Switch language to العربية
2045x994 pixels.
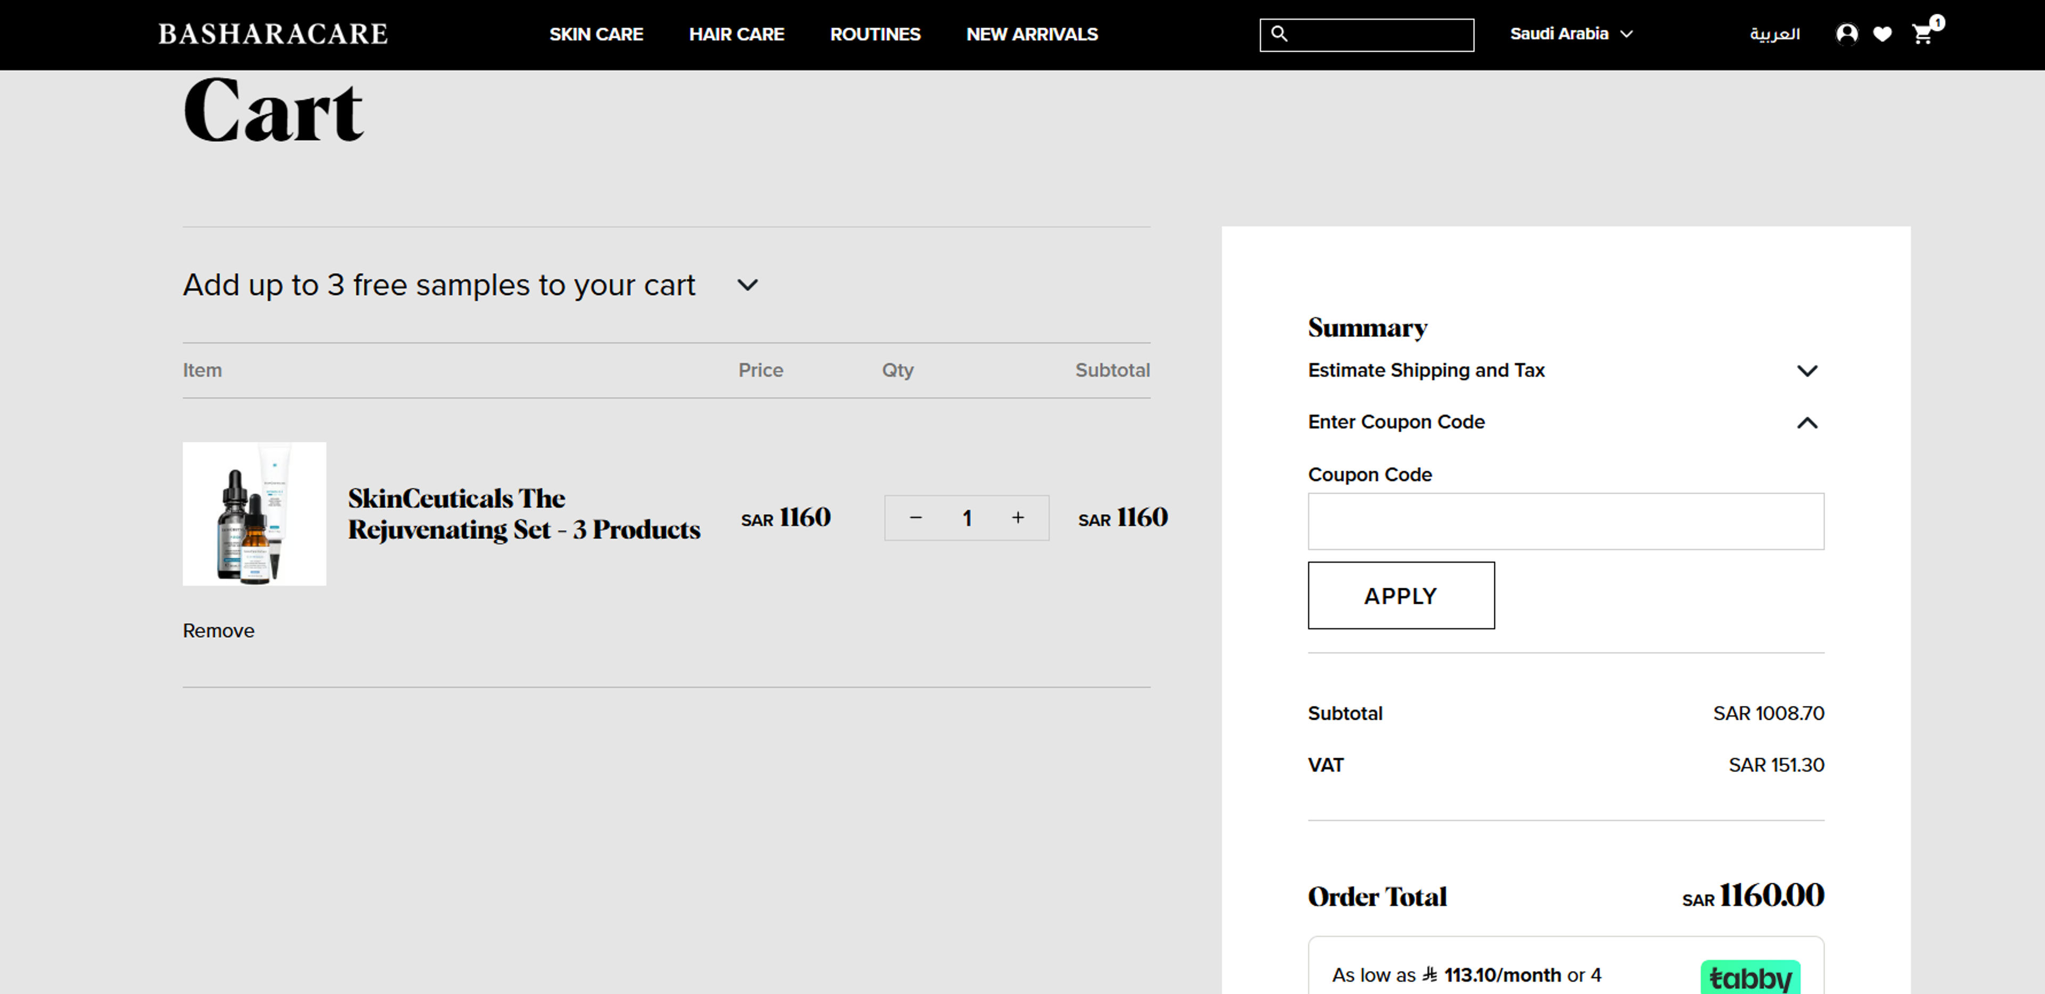tap(1774, 34)
